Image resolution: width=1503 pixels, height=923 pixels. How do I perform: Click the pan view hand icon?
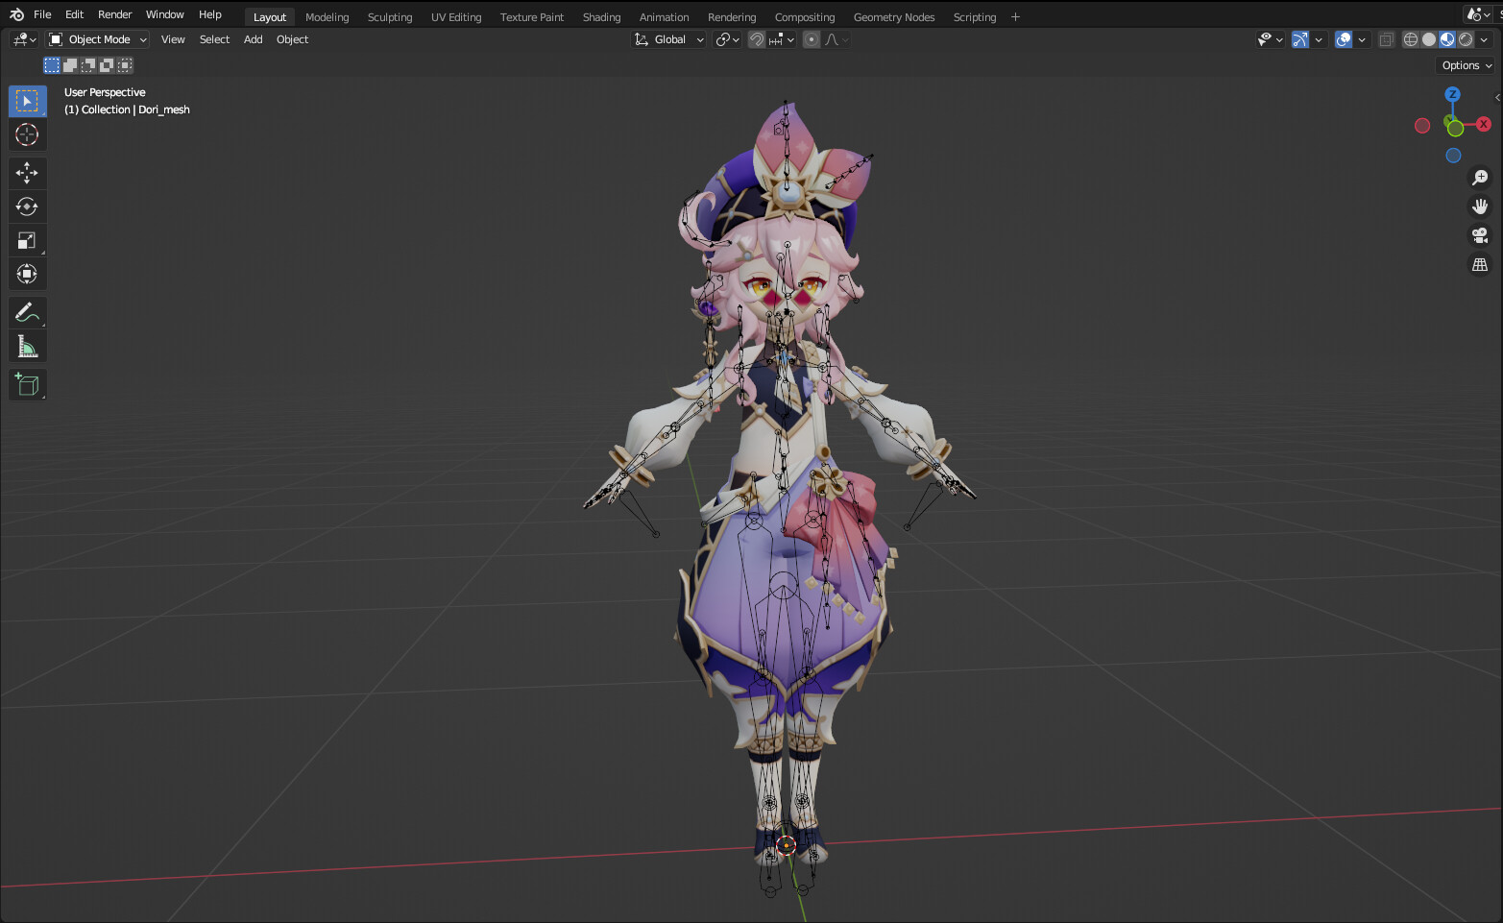coord(1480,206)
